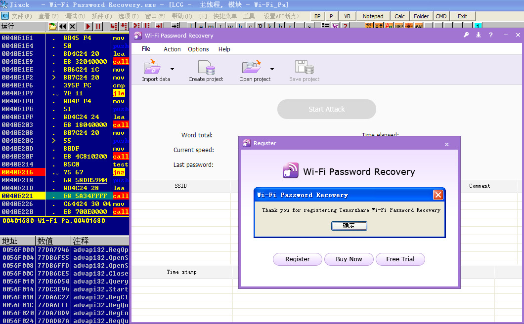Close the Register dialog

(447, 144)
